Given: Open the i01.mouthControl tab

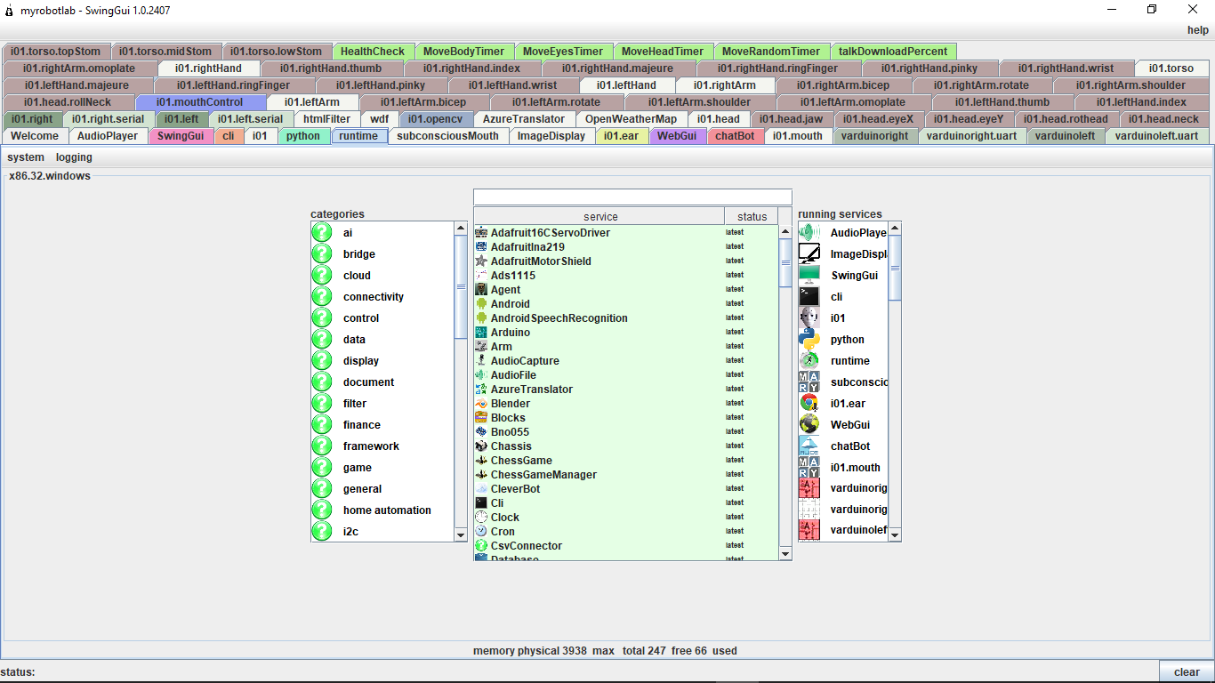Looking at the screenshot, I should [x=199, y=102].
